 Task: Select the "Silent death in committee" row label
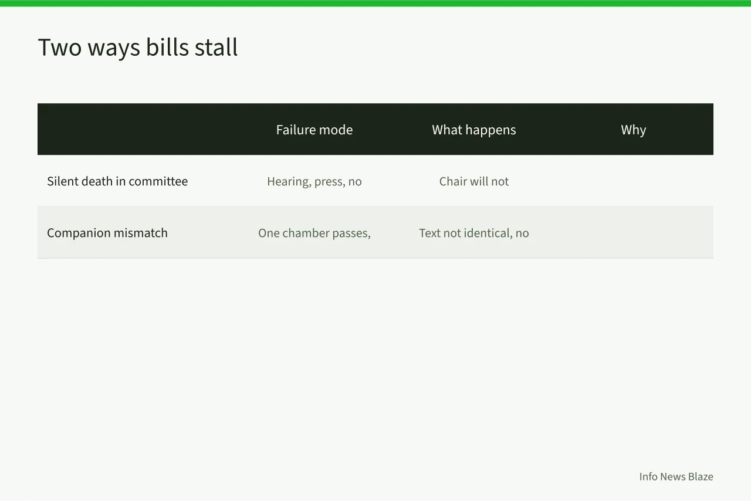click(117, 181)
